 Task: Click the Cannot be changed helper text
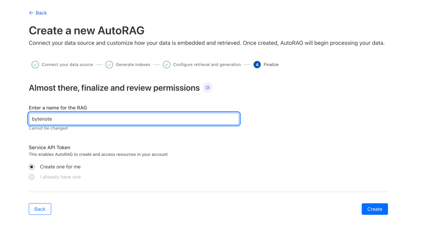[x=48, y=128]
